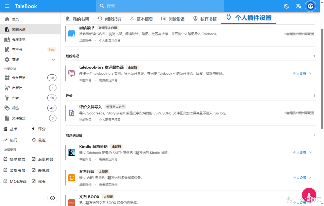Click the 多看阅读 plugin title
Image resolution: width=324 pixels, height=206 pixels.
click(x=87, y=172)
